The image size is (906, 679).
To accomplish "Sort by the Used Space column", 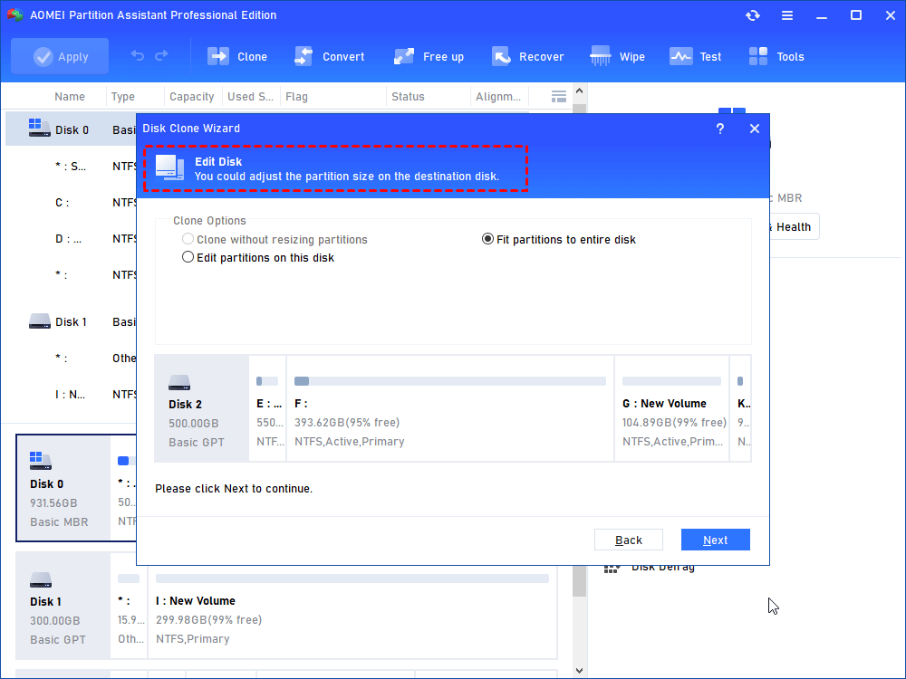I will (x=250, y=97).
